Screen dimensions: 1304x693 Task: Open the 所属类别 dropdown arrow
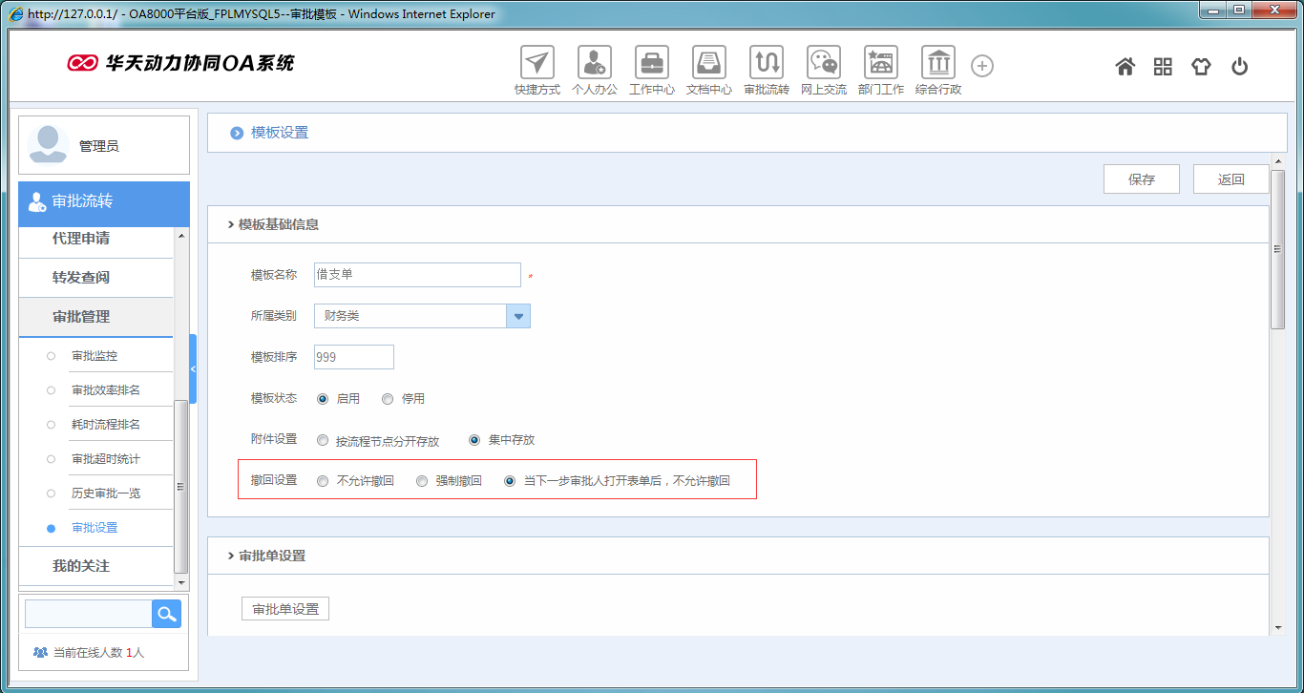tap(518, 316)
